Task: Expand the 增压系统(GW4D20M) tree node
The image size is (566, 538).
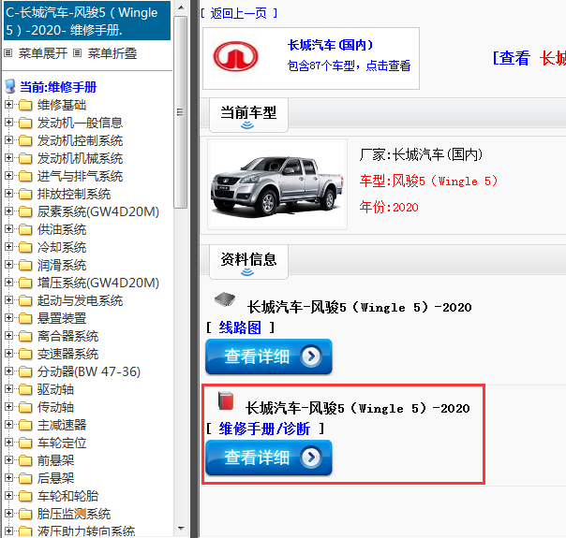Action: (x=8, y=283)
